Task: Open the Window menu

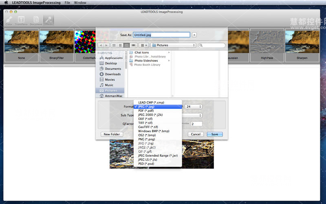Action: point(80,2)
